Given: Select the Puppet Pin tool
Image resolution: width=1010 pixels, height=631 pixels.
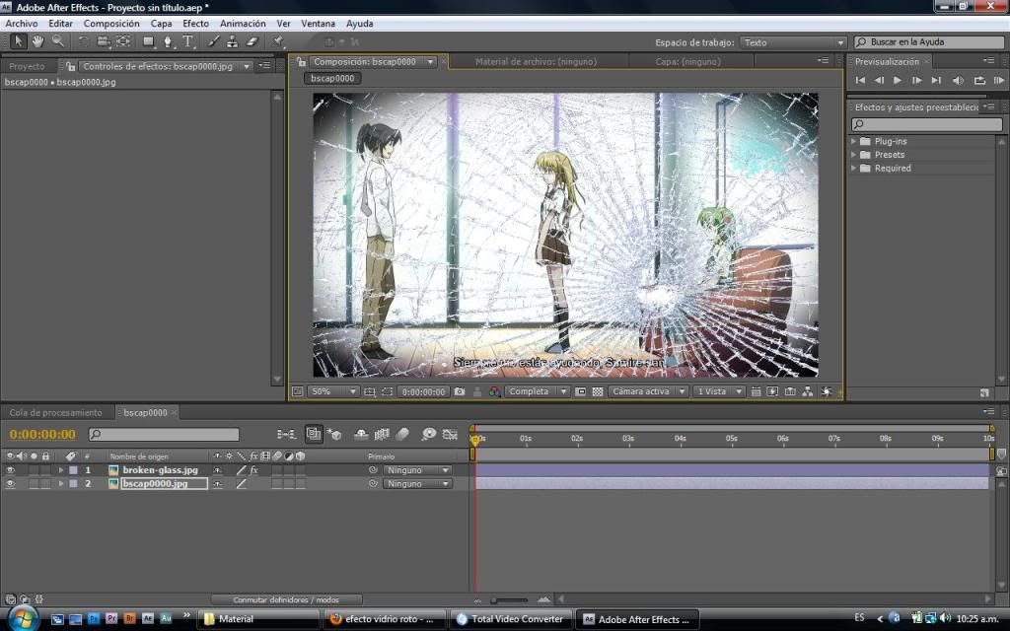Looking at the screenshot, I should click(x=278, y=41).
